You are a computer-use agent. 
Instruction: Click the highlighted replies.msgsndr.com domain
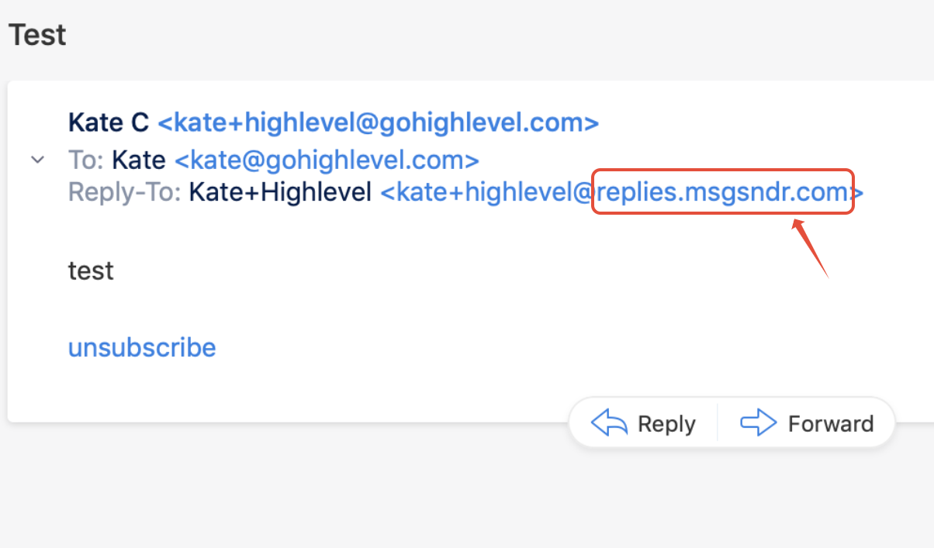(721, 192)
